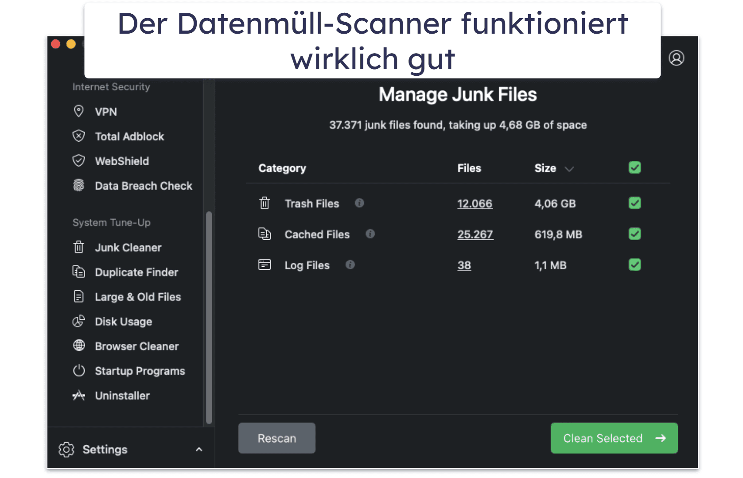Viewport: 743px width, 478px height.
Task: Click the WebShield shield icon
Action: pyautogui.click(x=78, y=161)
